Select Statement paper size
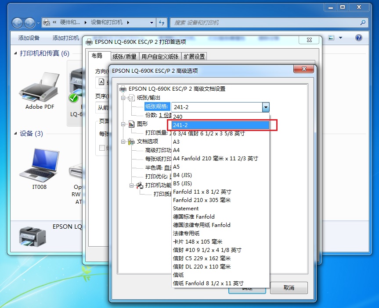This screenshot has height=308, width=379. point(220,209)
